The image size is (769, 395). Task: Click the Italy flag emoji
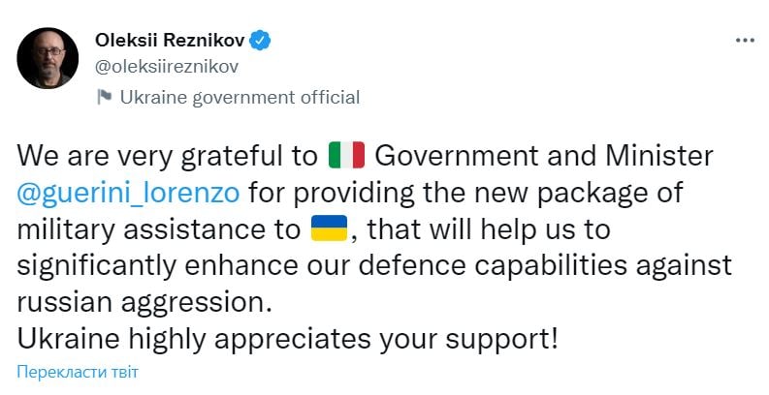(346, 155)
